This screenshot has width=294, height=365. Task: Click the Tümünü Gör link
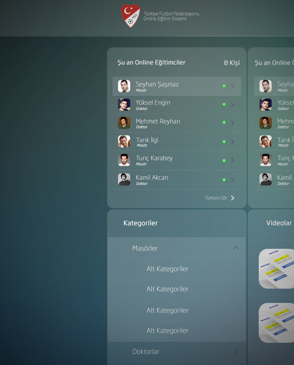(220, 198)
